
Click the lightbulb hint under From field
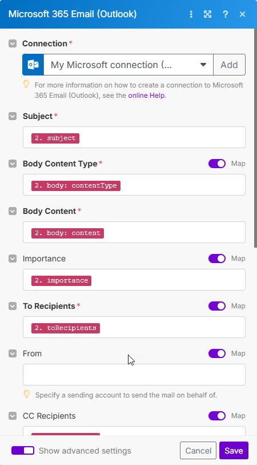(x=27, y=394)
